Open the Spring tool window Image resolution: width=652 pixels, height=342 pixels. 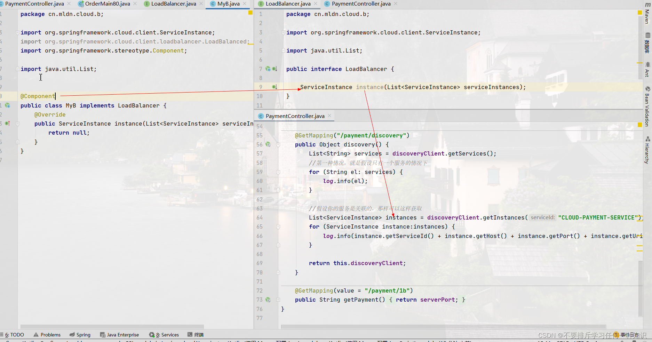pyautogui.click(x=80, y=335)
